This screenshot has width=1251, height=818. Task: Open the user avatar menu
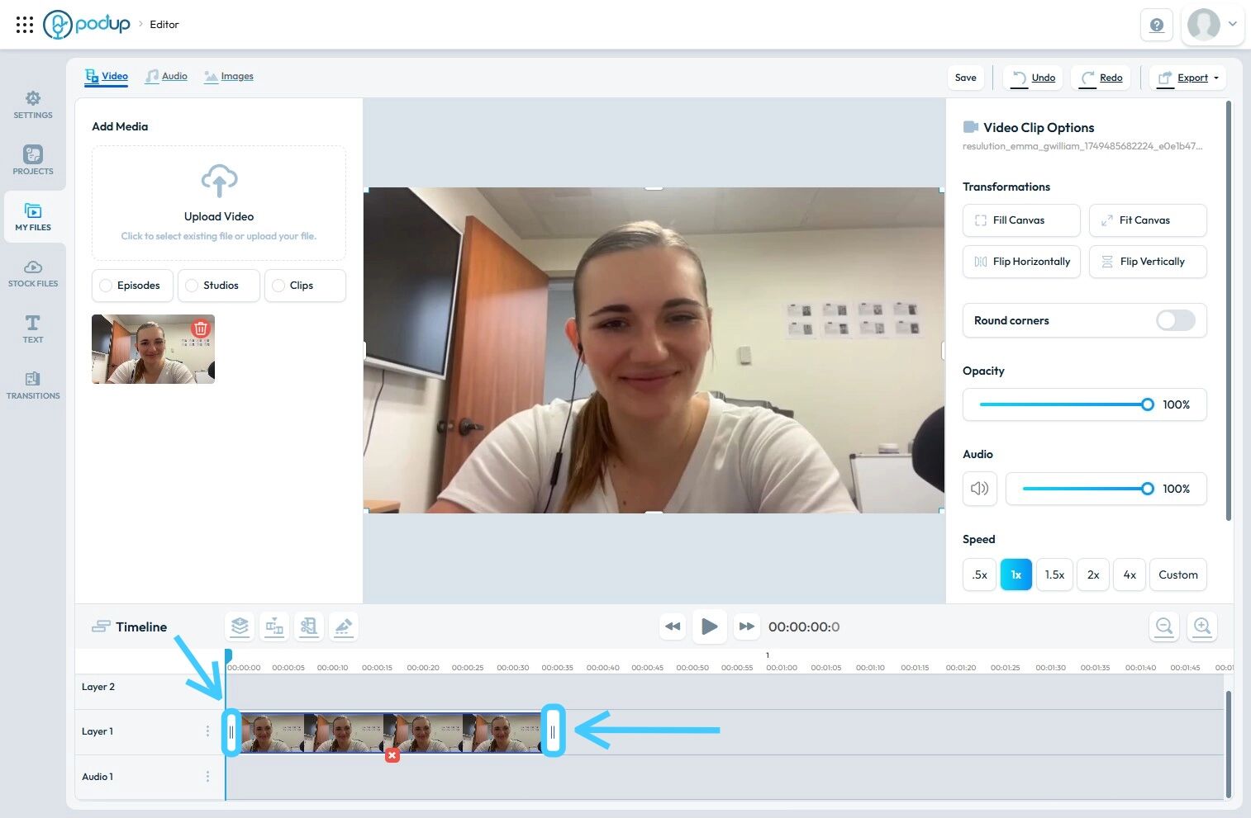pos(1212,24)
